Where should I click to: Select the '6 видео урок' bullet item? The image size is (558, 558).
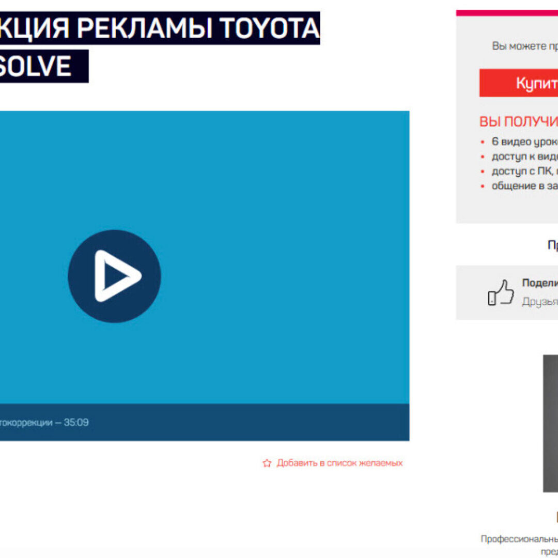click(524, 142)
